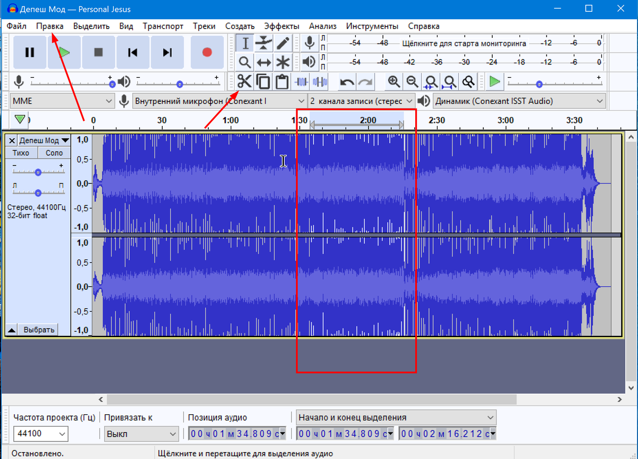Select the Selection (I-beam) tool
The height and width of the screenshot is (459, 638).
tap(245, 43)
